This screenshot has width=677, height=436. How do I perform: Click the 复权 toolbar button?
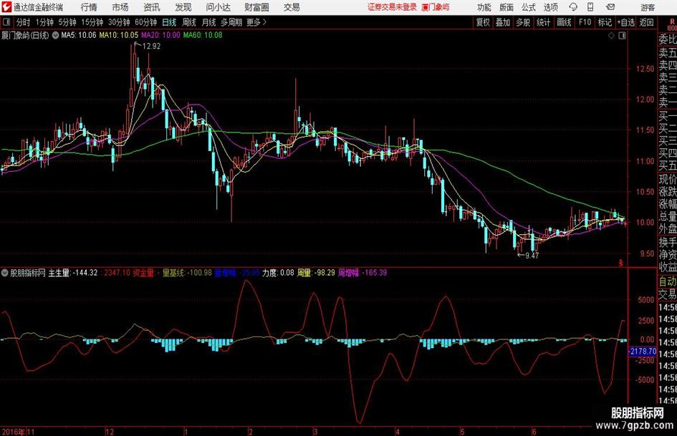point(483,22)
